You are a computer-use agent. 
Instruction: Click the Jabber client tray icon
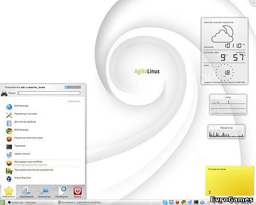coord(190,202)
